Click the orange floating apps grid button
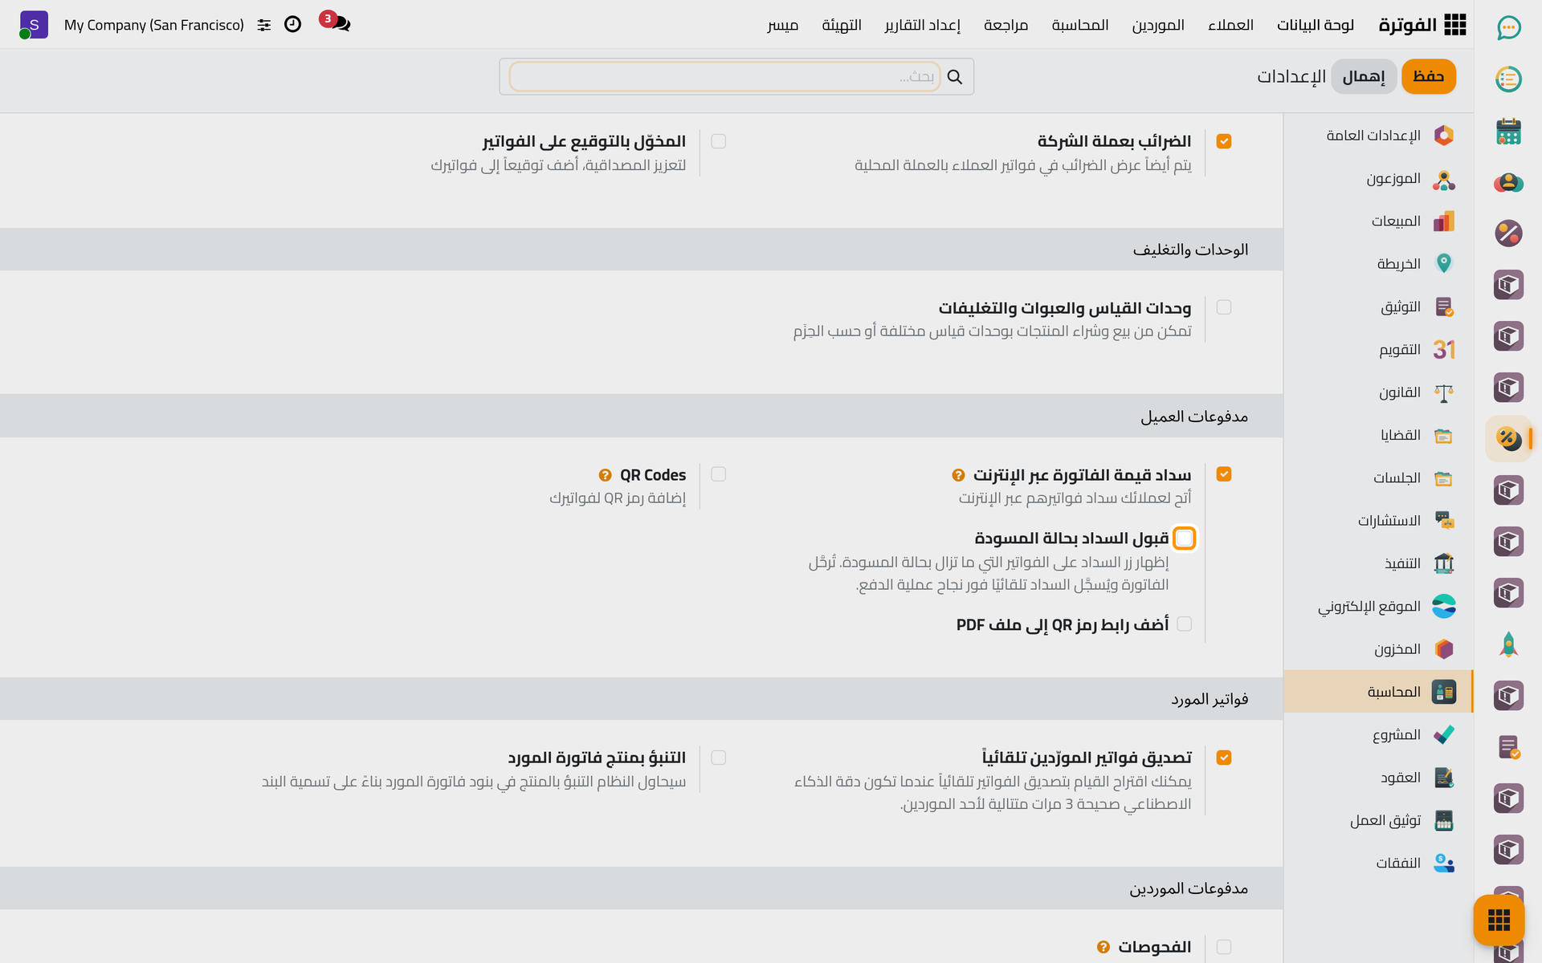Screen dimensions: 1542x963 tap(1499, 920)
